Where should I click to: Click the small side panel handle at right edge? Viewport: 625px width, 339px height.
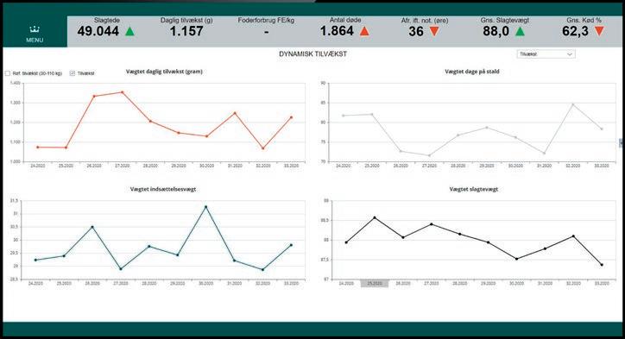621,143
